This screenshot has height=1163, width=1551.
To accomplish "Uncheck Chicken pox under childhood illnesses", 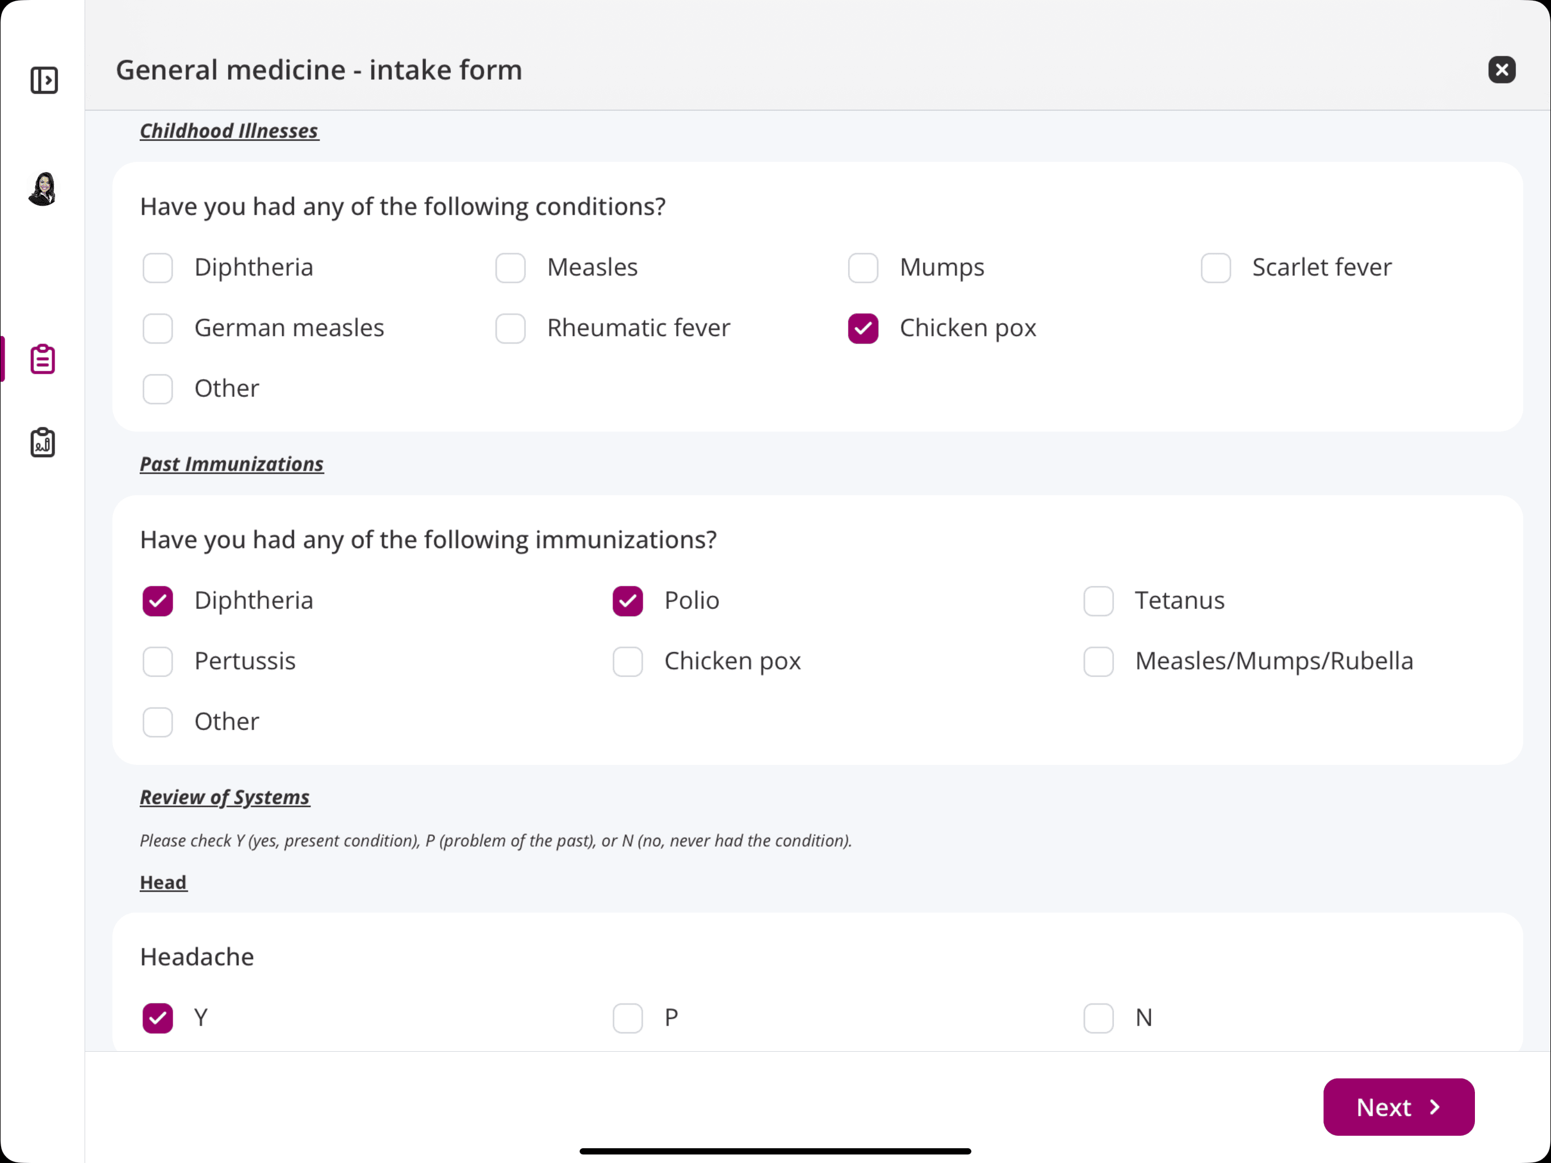I will tap(862, 328).
